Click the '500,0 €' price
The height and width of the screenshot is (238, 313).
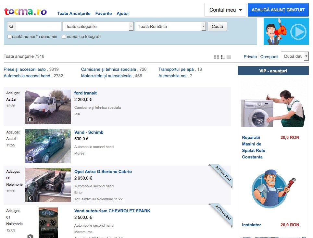(81, 139)
